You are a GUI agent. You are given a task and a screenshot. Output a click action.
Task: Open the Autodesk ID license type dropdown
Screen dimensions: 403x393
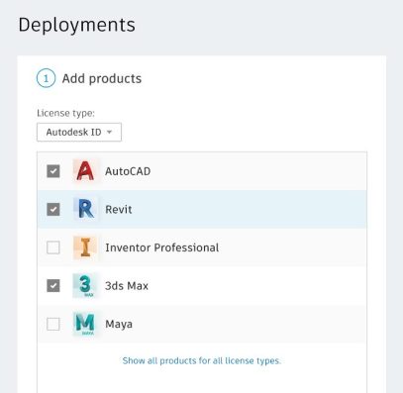point(79,132)
